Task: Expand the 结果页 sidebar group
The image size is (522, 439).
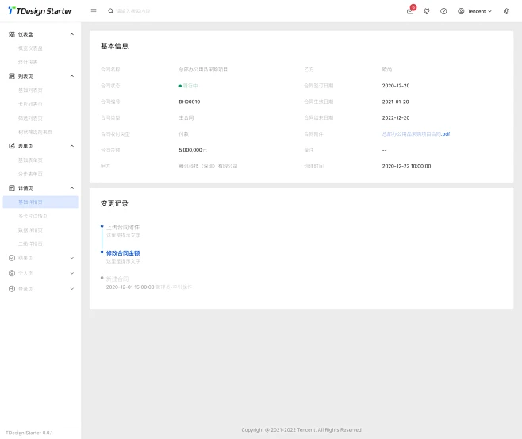Action: click(71, 257)
